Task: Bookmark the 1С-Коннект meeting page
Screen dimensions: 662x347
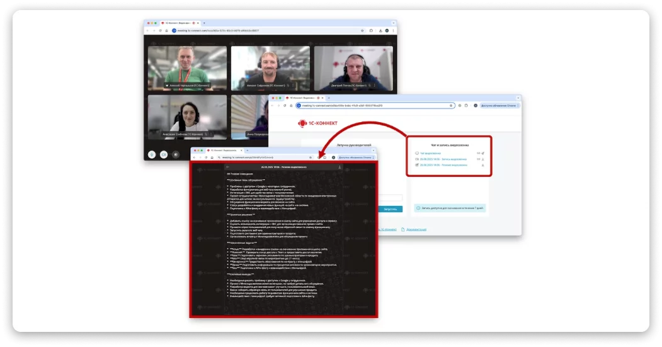Action: (x=451, y=106)
